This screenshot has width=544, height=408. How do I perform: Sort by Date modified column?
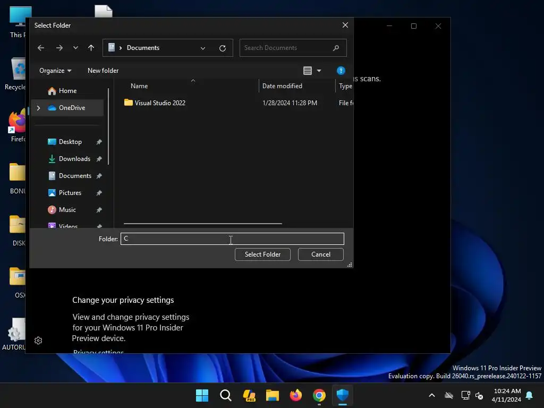[282, 86]
